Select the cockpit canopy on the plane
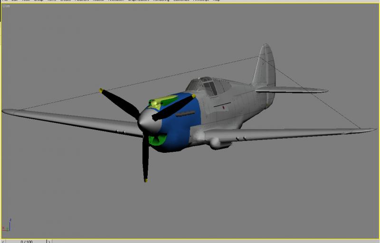This screenshot has width=380, height=243. pyautogui.click(x=209, y=87)
